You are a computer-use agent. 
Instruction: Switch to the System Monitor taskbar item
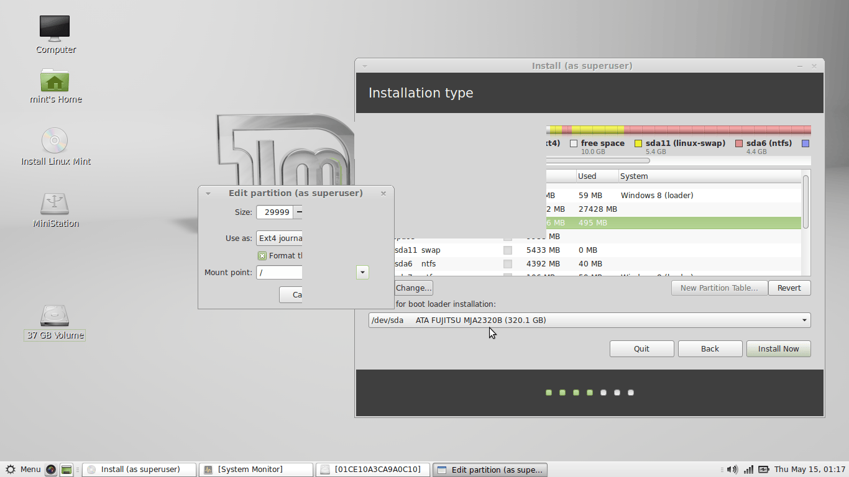coord(256,470)
